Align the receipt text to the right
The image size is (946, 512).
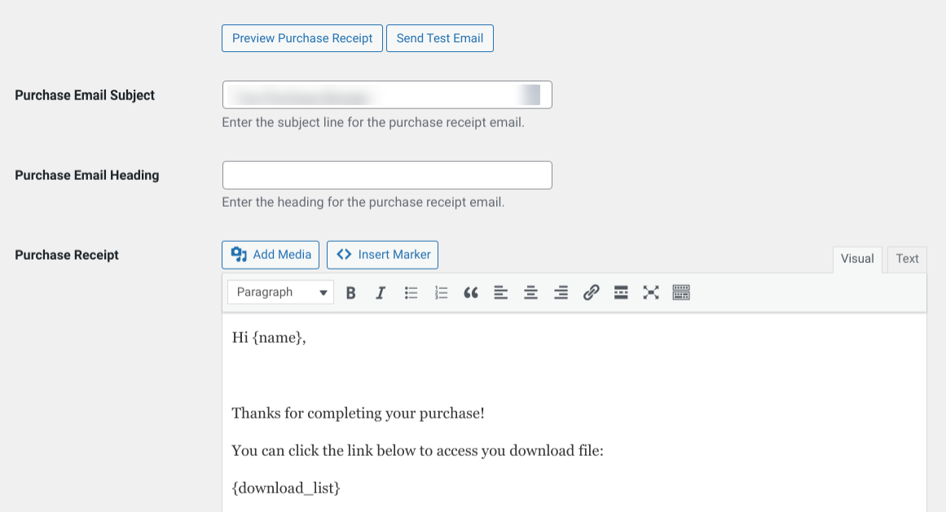(x=561, y=292)
